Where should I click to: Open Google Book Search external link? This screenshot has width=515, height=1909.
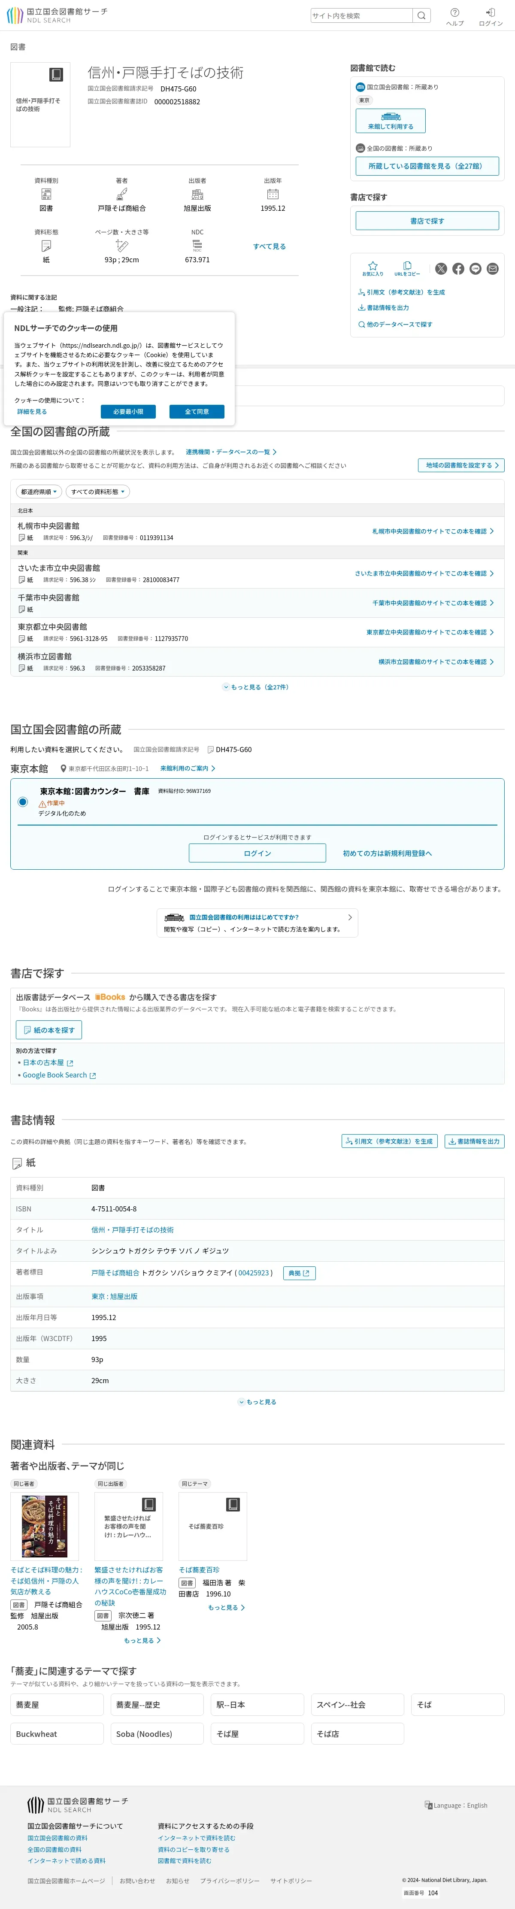[x=59, y=1075]
